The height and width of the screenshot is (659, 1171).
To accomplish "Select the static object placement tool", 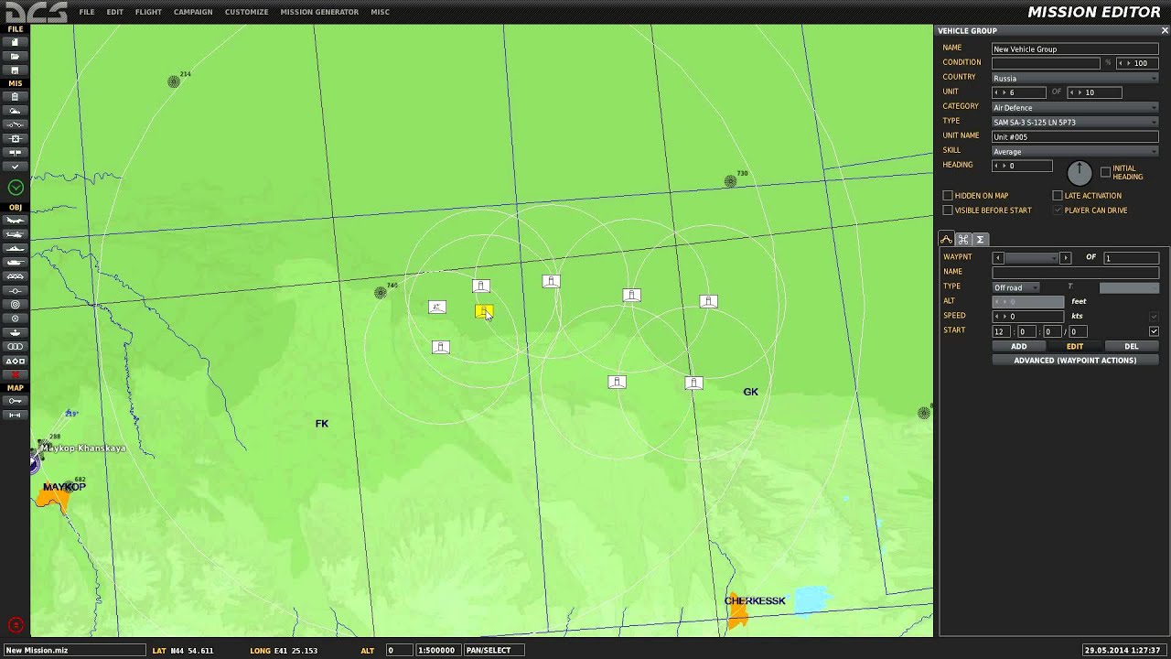I will pyautogui.click(x=15, y=276).
